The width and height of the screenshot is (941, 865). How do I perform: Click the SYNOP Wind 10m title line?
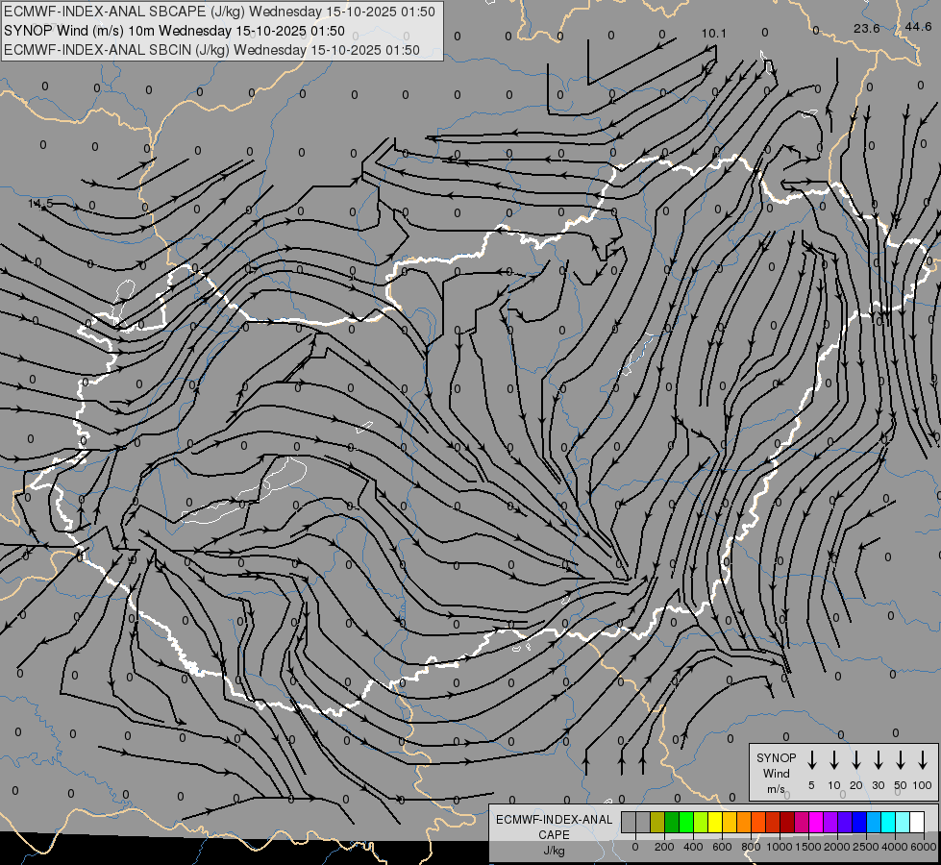174,31
